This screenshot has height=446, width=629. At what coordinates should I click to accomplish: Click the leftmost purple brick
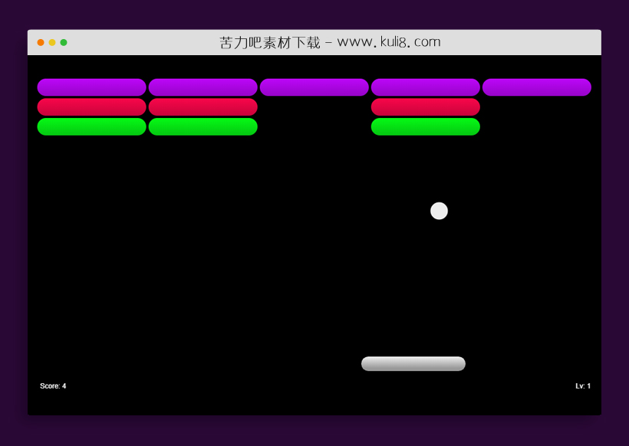[x=91, y=87]
